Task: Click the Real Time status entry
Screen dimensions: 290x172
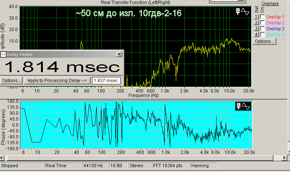Action: point(63,166)
